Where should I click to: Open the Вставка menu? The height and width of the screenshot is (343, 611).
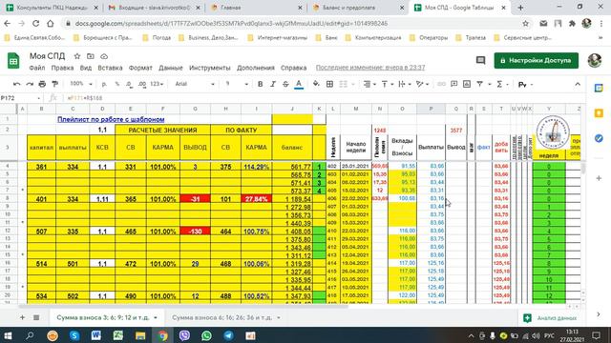point(110,68)
